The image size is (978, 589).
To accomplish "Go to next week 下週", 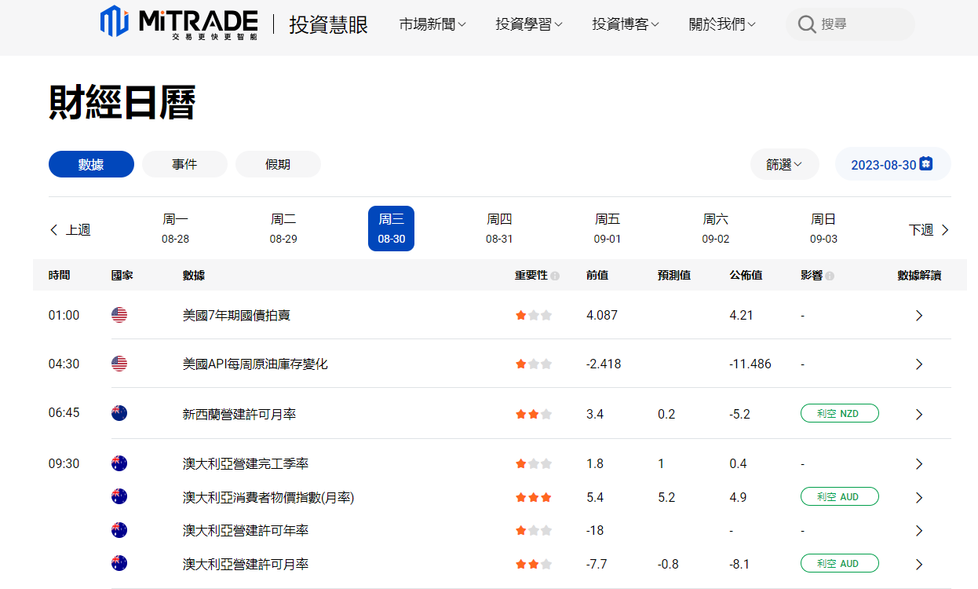I will click(929, 229).
